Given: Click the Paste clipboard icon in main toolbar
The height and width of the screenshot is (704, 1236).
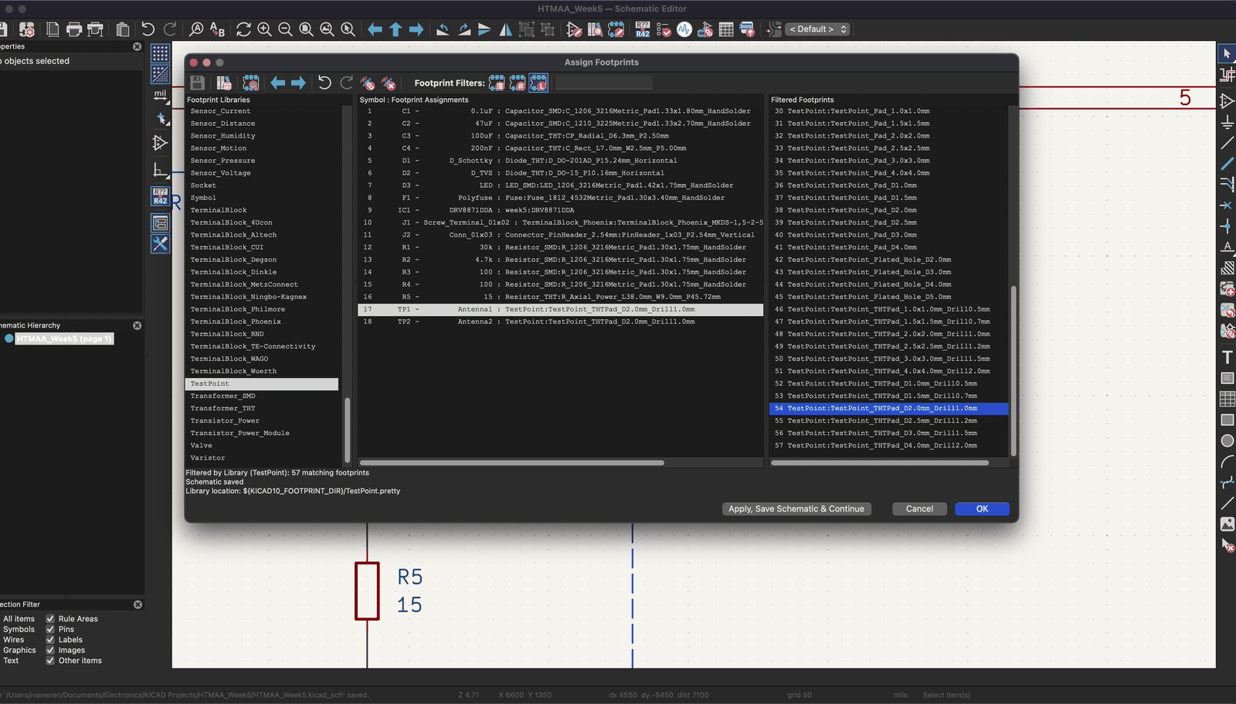Looking at the screenshot, I should pyautogui.click(x=123, y=29).
